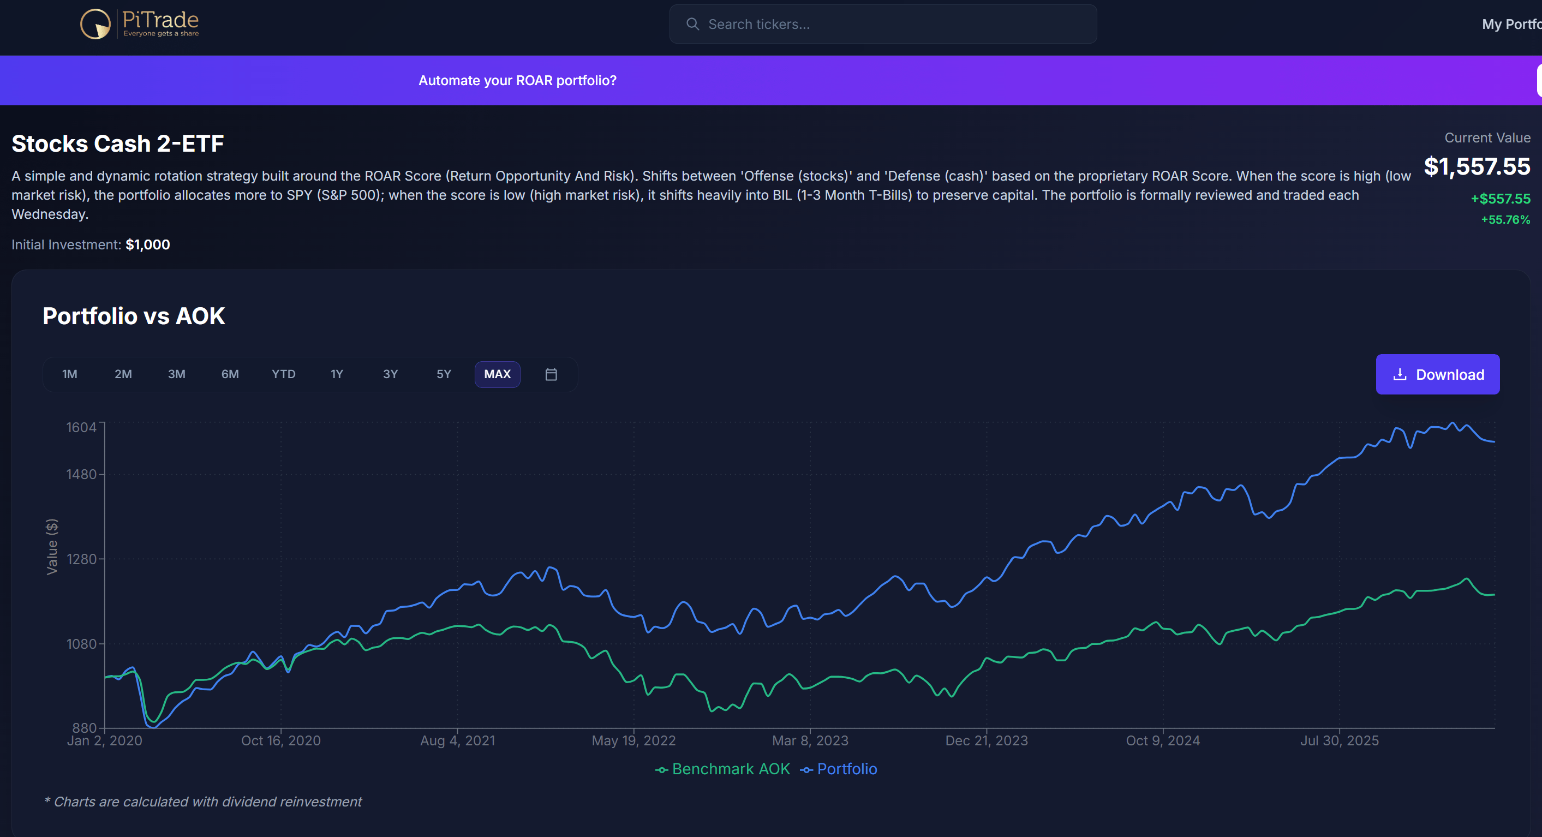Screen dimensions: 1542x837
Task: Open the My Portfolio menu item
Action: coord(1511,24)
